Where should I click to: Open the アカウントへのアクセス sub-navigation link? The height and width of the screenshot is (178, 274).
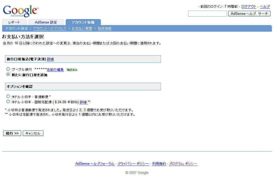click(50, 29)
